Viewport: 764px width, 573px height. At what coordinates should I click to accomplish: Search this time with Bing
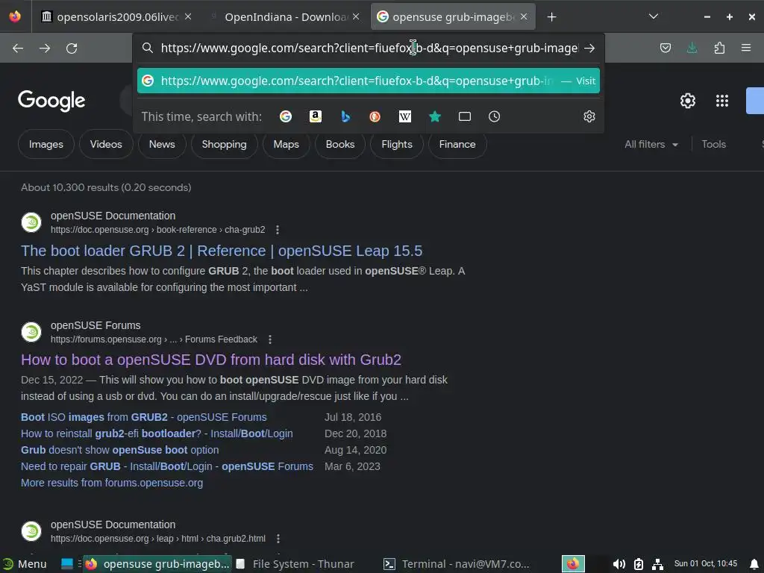pos(345,116)
